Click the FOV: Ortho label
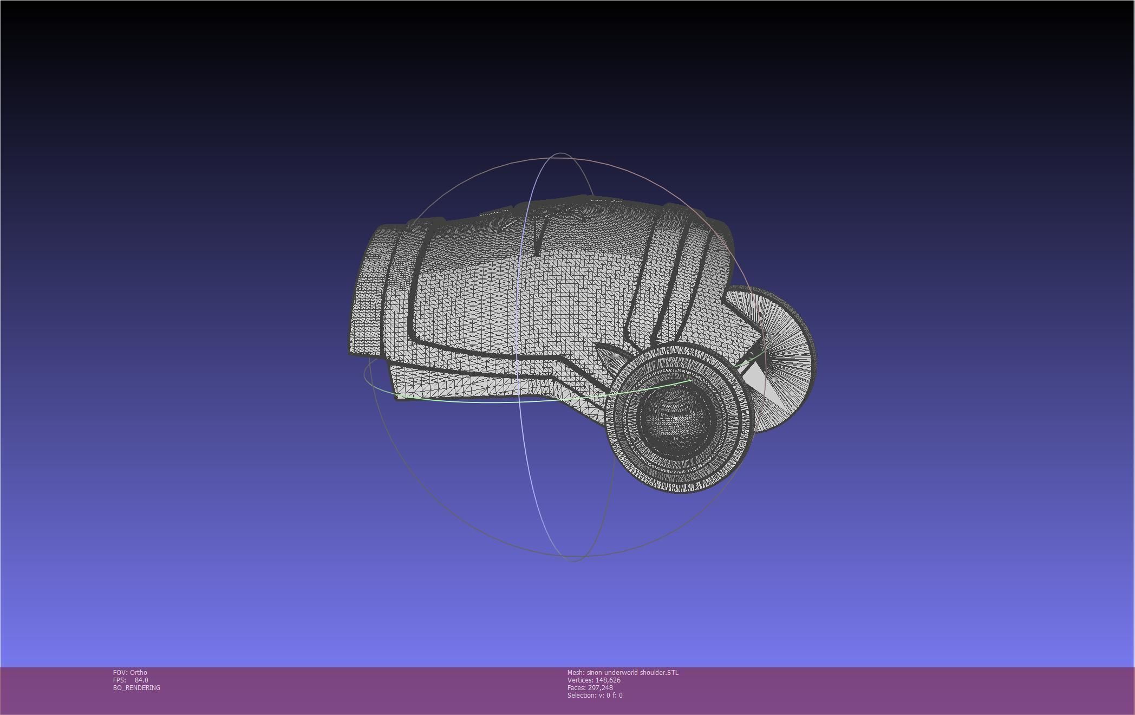Image resolution: width=1135 pixels, height=715 pixels. point(130,673)
